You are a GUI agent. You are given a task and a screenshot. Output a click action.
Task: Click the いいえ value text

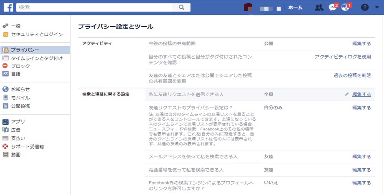pos(271,183)
